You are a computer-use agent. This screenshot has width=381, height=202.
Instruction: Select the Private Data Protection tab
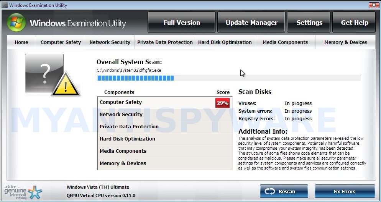point(165,42)
